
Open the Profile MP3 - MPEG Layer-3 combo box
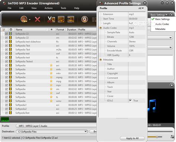pyautogui.click(x=56, y=126)
